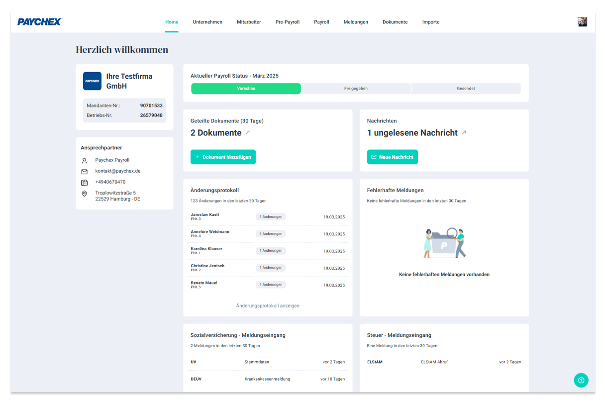Open the Änderungsprotokoll anzeigen link
The width and height of the screenshot is (605, 403).
[x=268, y=305]
